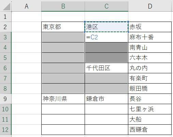
Task: Click the cell containing 七里ヶ浜
Action: 150,109
